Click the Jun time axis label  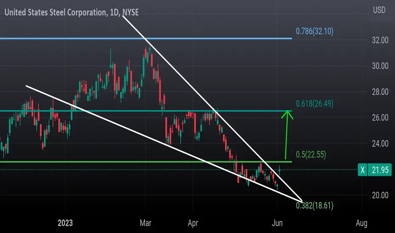277,223
